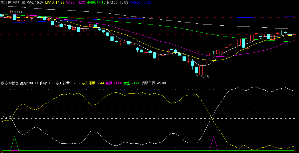Click the lowest red candlestick near 10.18
The width and height of the screenshot is (299, 153).
click(x=201, y=70)
